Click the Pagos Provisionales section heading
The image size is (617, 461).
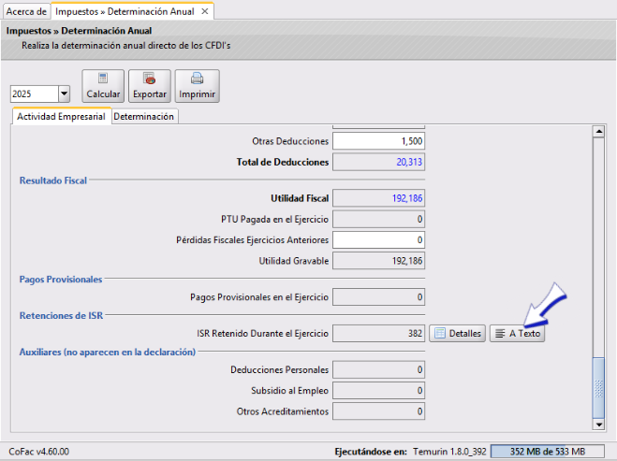coord(61,280)
